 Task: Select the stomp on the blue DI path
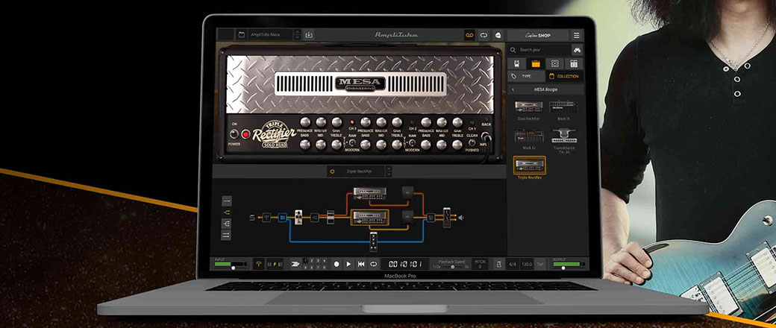pos(374,241)
